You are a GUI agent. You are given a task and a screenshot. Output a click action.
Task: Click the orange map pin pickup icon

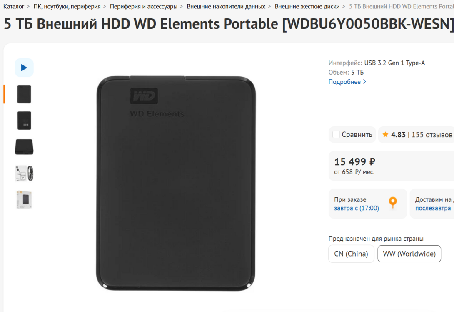coord(393,202)
